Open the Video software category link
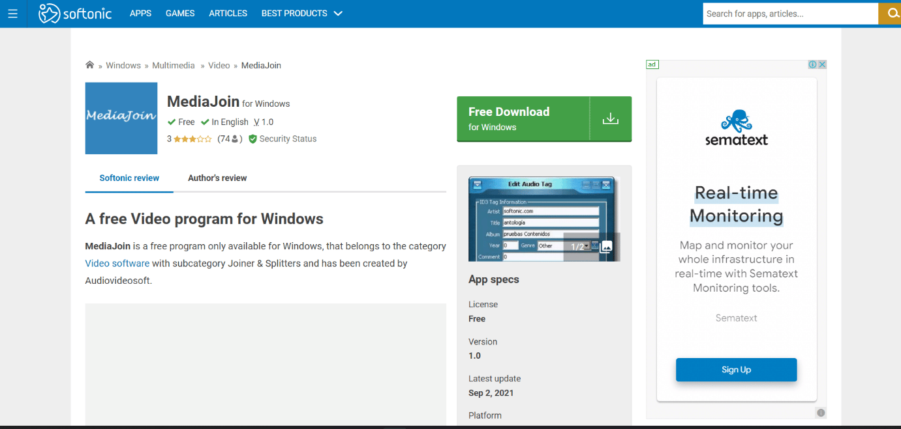The width and height of the screenshot is (901, 429). pos(117,264)
